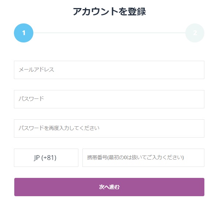Image resolution: width=215 pixels, height=209 pixels.
Task: Expand the country calling code selector
Action: pyautogui.click(x=46, y=158)
